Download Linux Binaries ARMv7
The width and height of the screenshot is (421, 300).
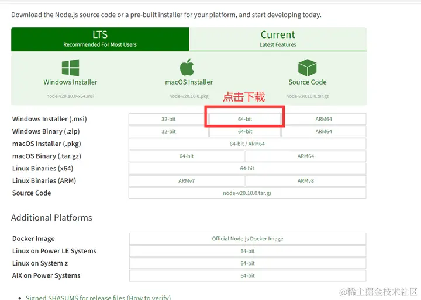[187, 181]
